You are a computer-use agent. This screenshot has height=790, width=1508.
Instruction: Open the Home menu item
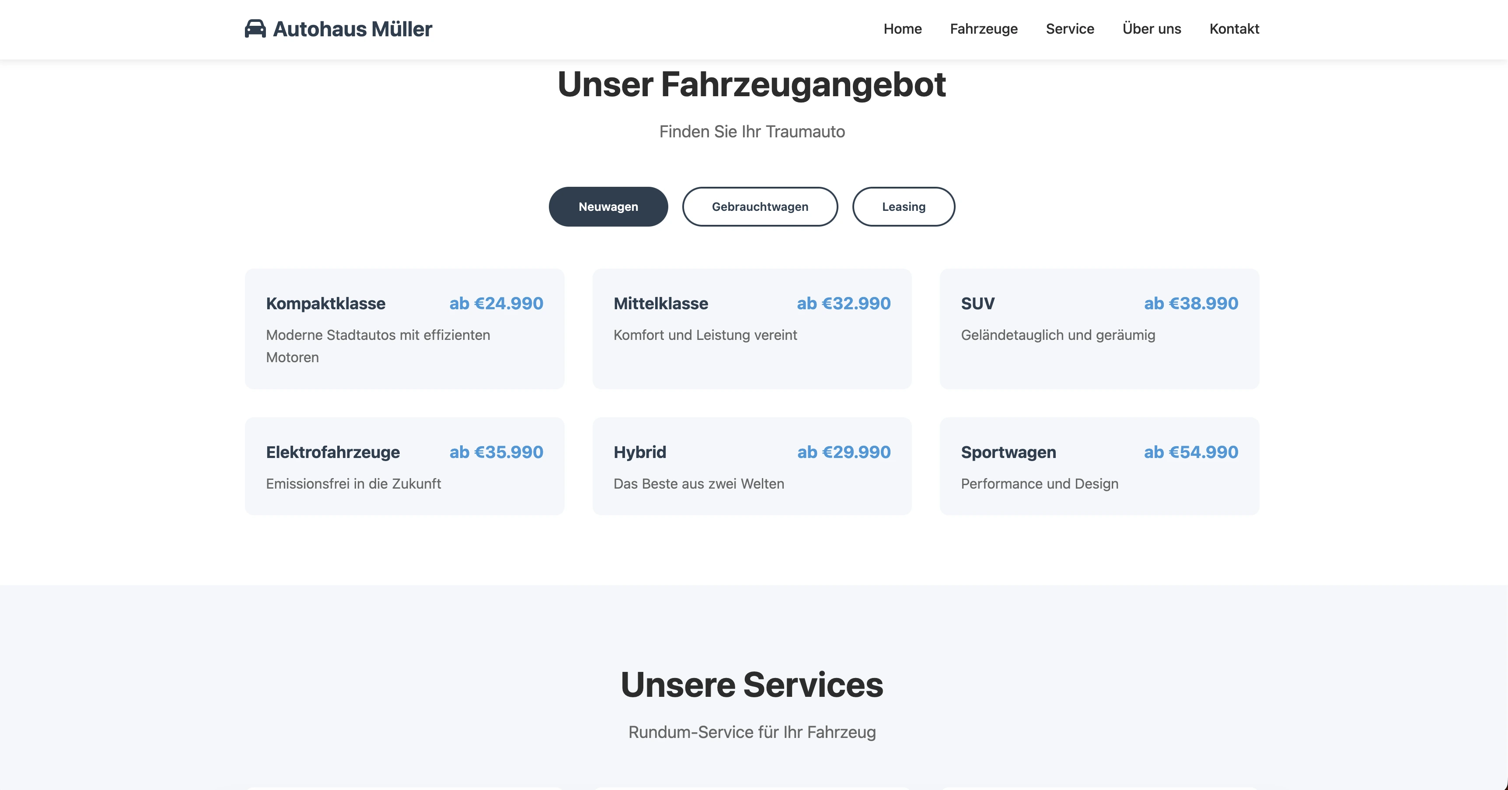coord(902,29)
